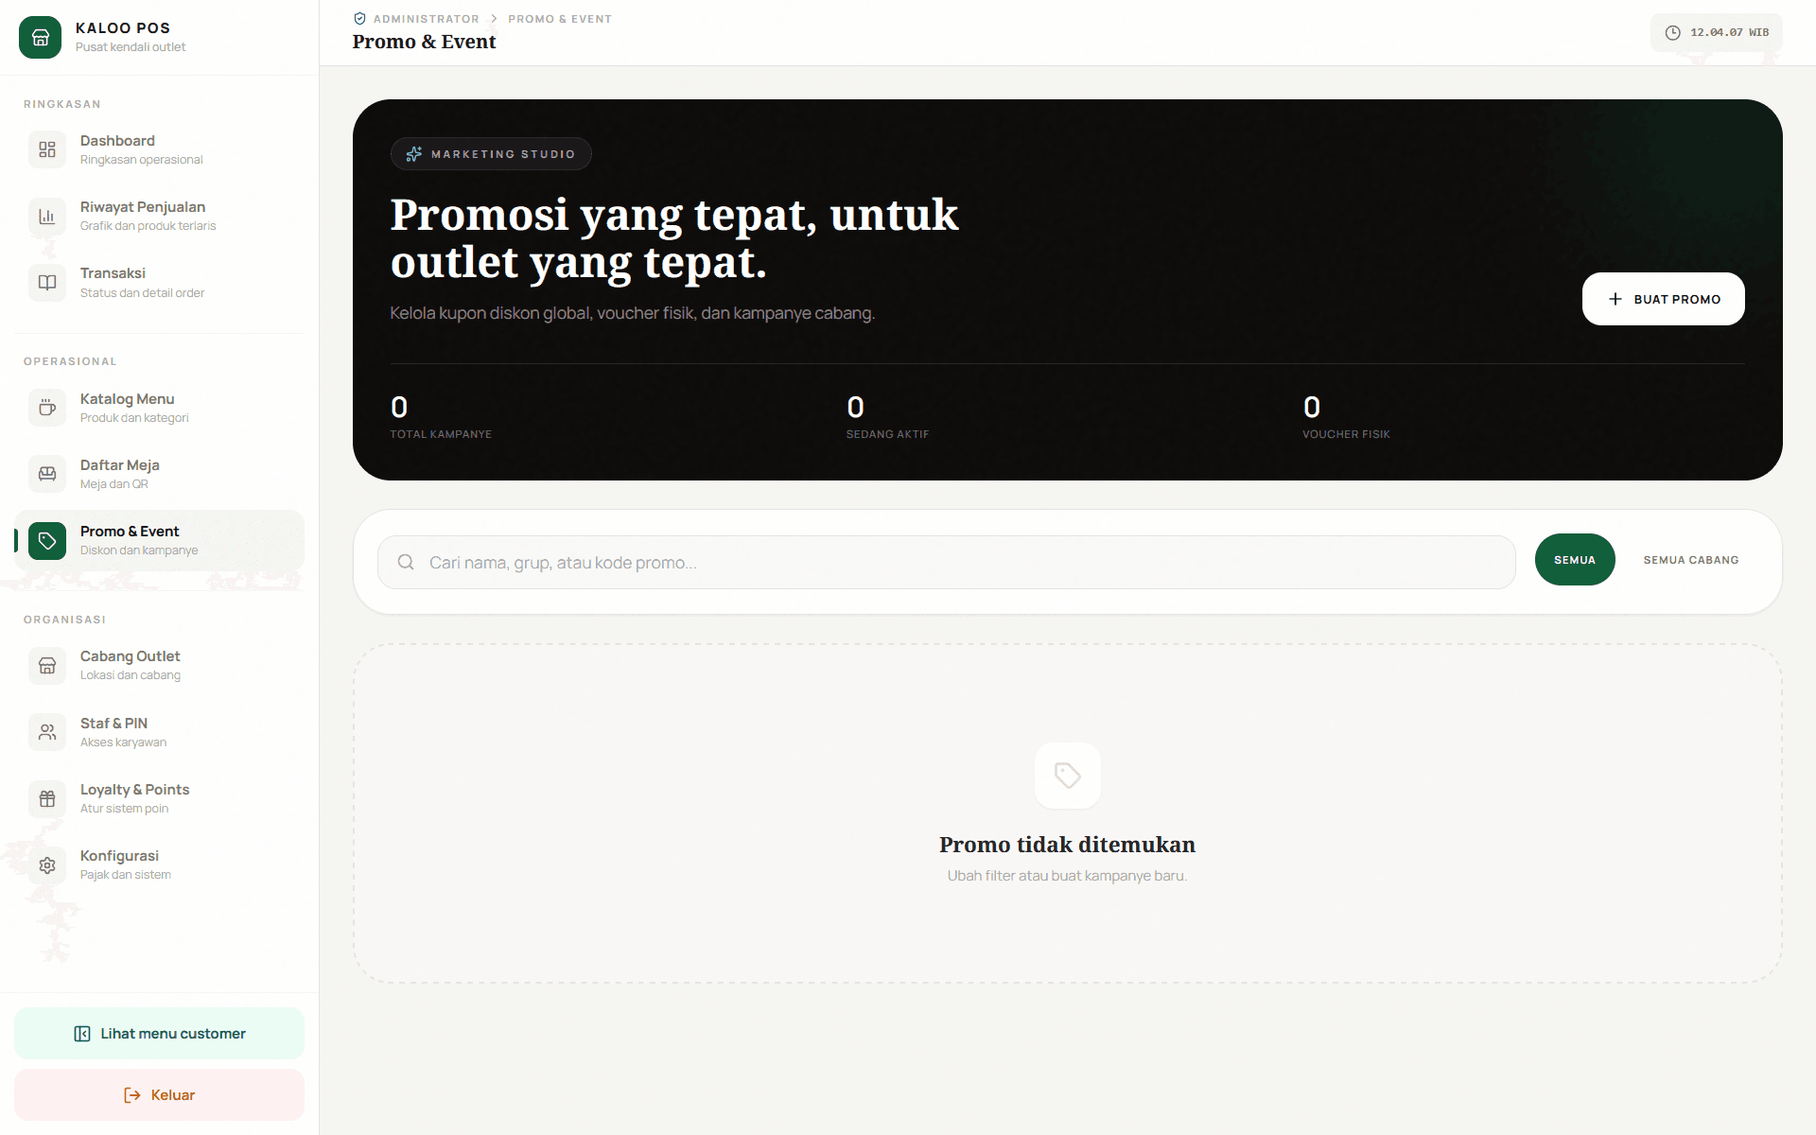Click the Marketing Studio sparkle icon

coord(414,154)
